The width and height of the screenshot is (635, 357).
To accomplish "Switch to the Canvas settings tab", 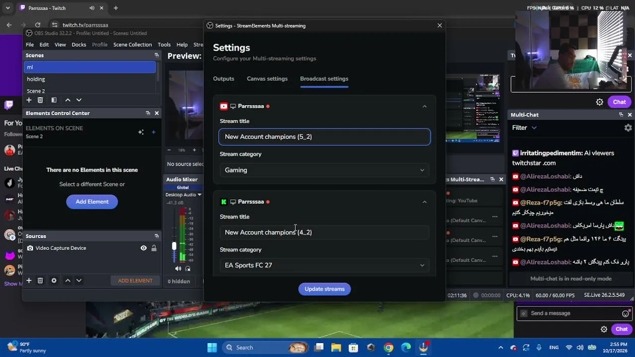I will click(267, 79).
